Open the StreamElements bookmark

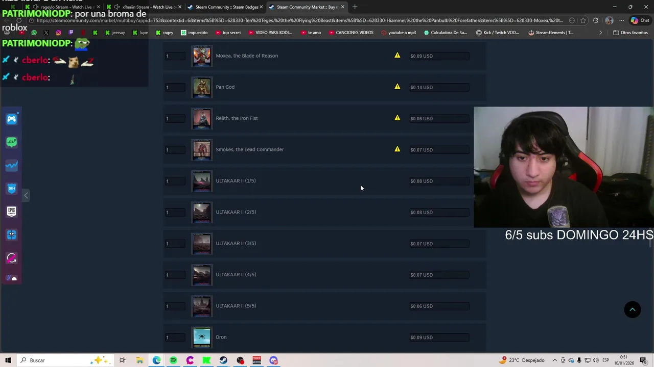pos(551,33)
